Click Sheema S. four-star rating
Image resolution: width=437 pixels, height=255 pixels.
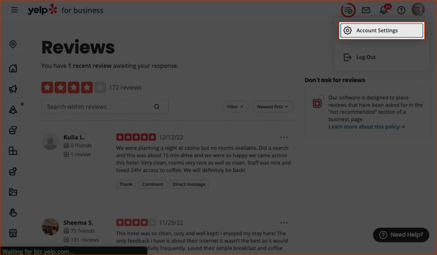point(136,223)
